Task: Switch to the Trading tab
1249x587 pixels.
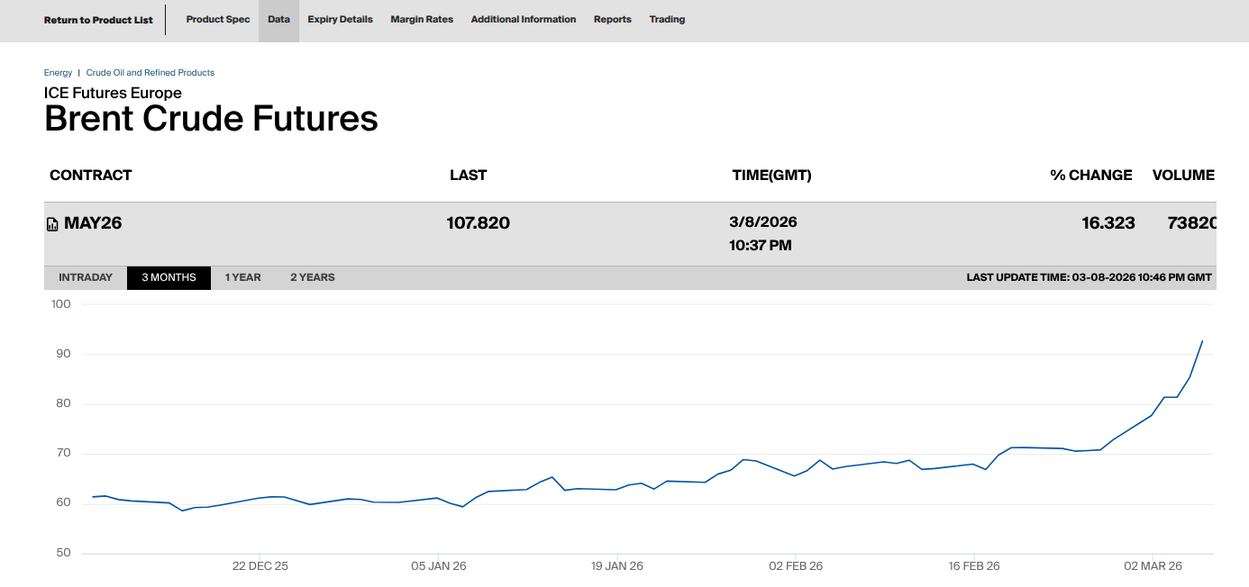Action: pos(667,20)
